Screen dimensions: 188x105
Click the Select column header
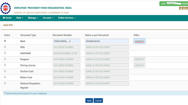click(7, 35)
